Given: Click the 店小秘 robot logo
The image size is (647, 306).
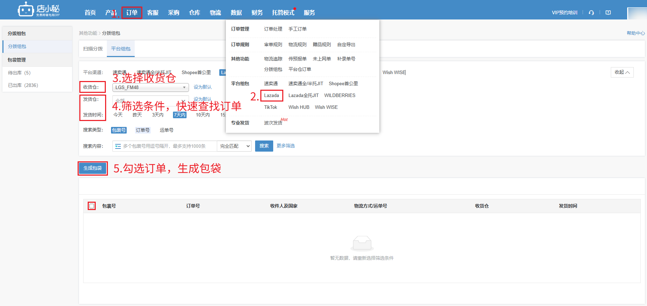Looking at the screenshot, I should [x=39, y=9].
